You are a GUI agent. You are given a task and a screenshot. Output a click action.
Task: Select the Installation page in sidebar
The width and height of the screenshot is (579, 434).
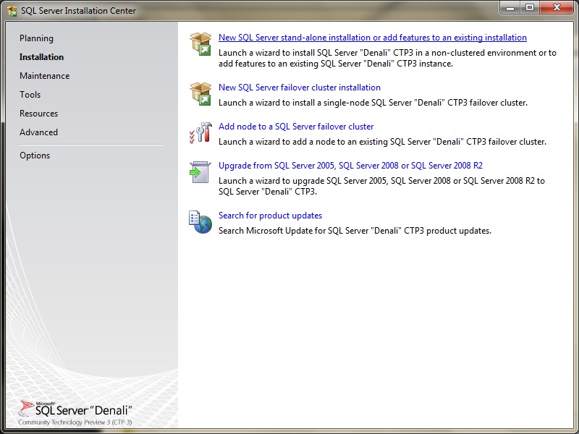[41, 57]
